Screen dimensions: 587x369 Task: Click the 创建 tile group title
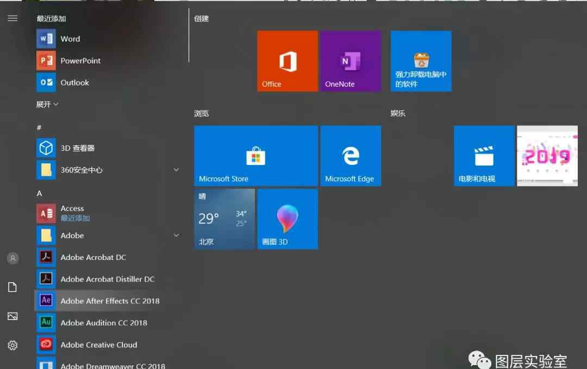[202, 18]
